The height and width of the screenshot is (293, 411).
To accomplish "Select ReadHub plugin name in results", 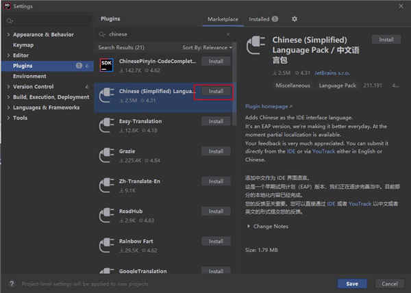I will click(x=131, y=212).
